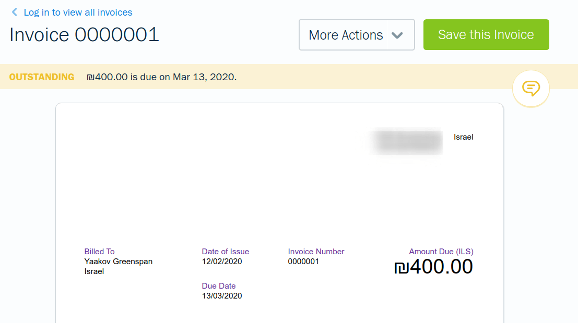Click the banner text about ₪400.00 due
Image resolution: width=578 pixels, height=323 pixels.
click(x=162, y=77)
